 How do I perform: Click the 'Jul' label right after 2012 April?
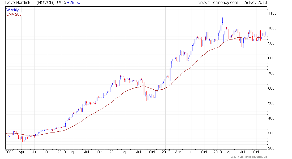point(191,152)
